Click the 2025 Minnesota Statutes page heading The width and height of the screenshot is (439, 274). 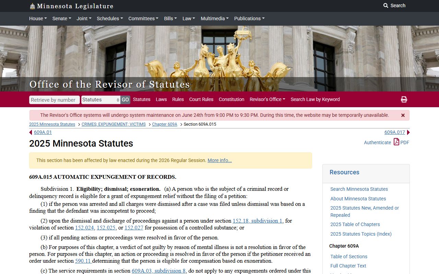[x=81, y=144]
